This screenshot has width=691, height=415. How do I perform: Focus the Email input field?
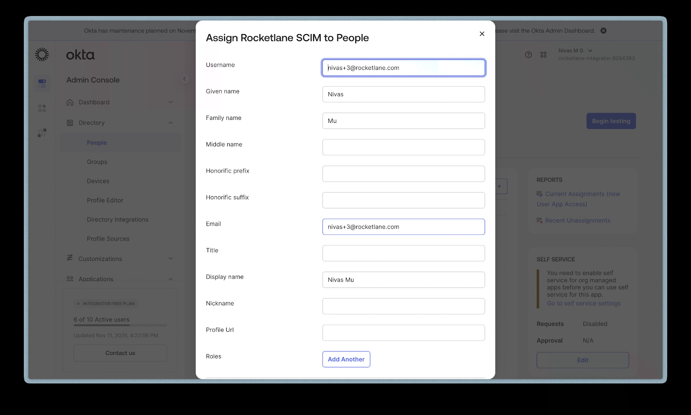404,227
